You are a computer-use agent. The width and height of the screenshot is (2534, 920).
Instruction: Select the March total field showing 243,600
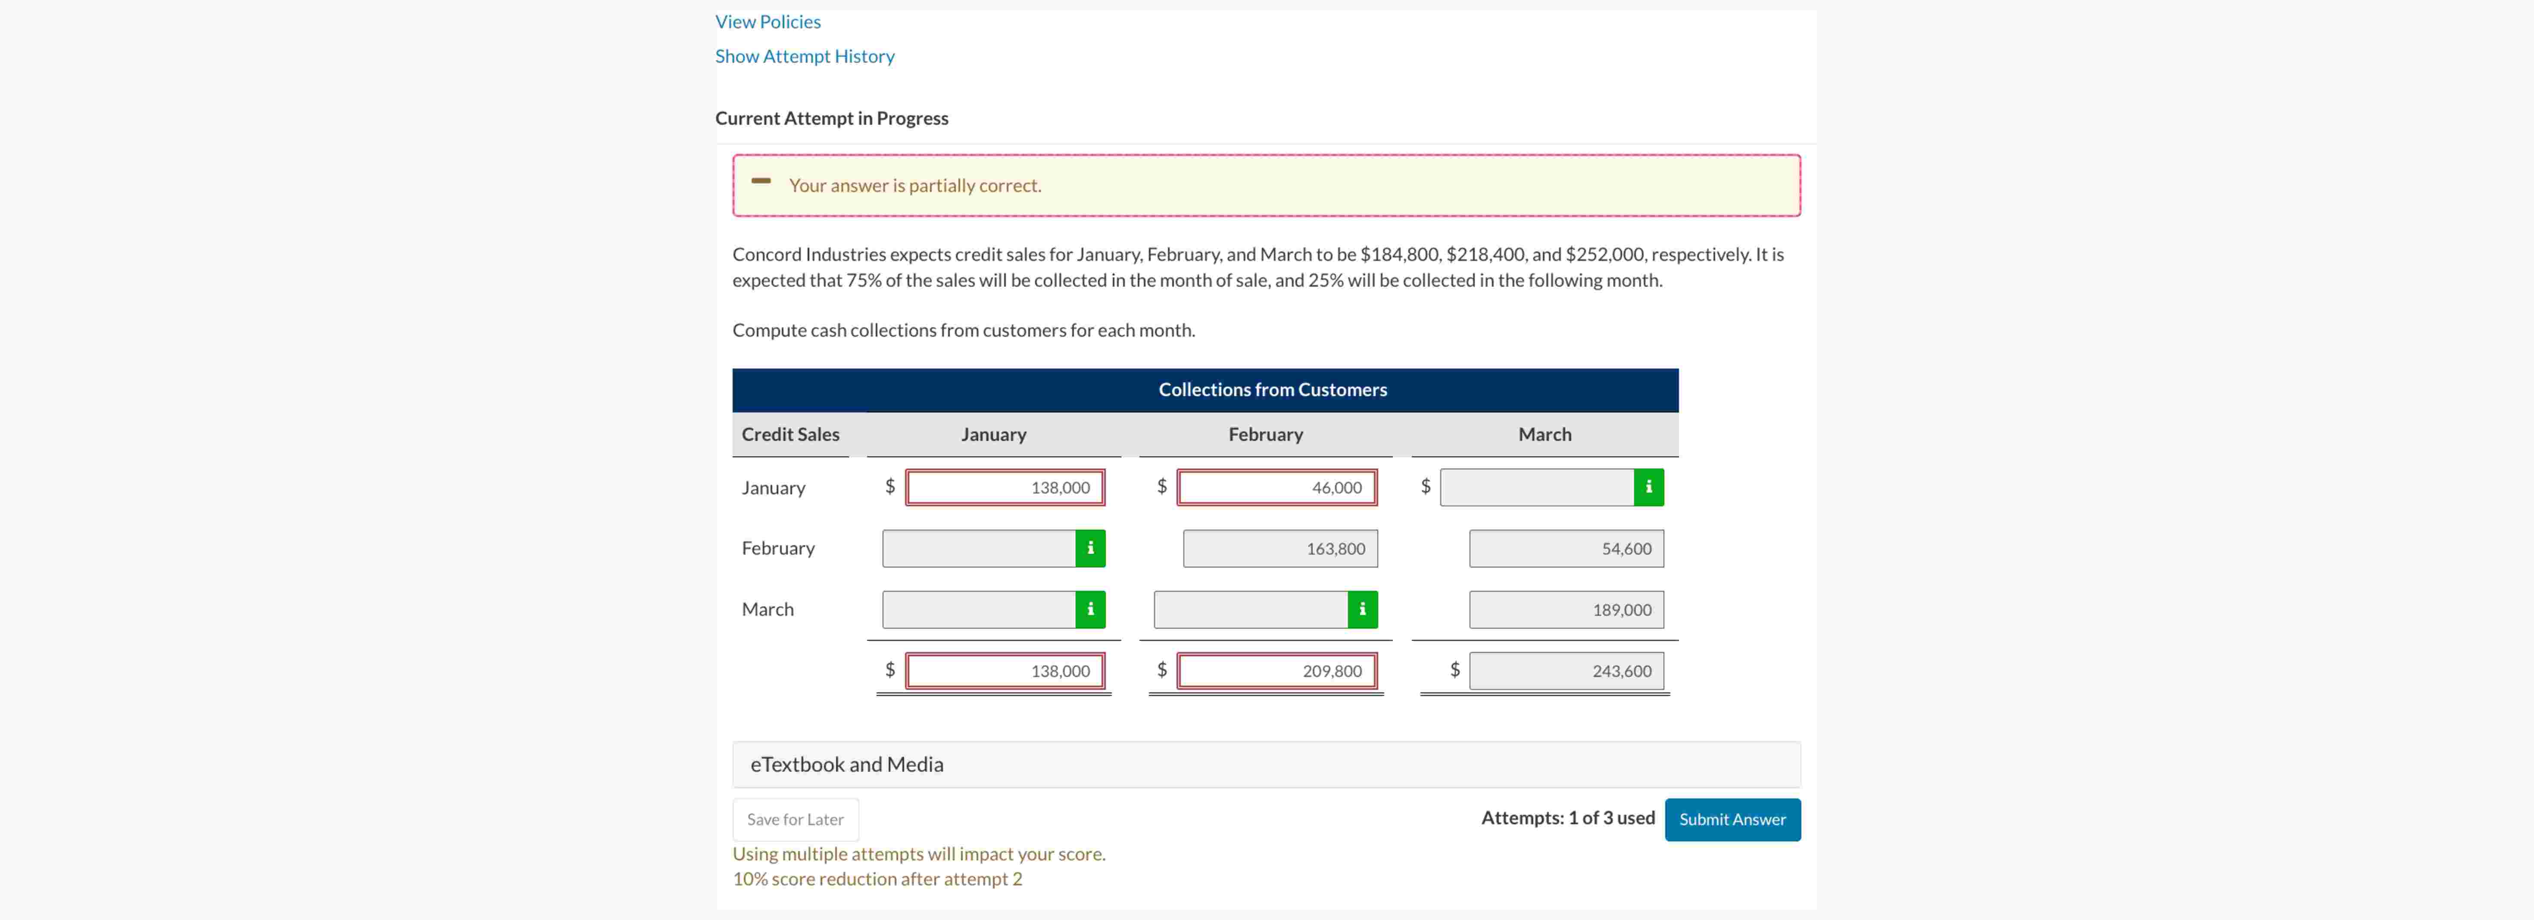click(1566, 670)
